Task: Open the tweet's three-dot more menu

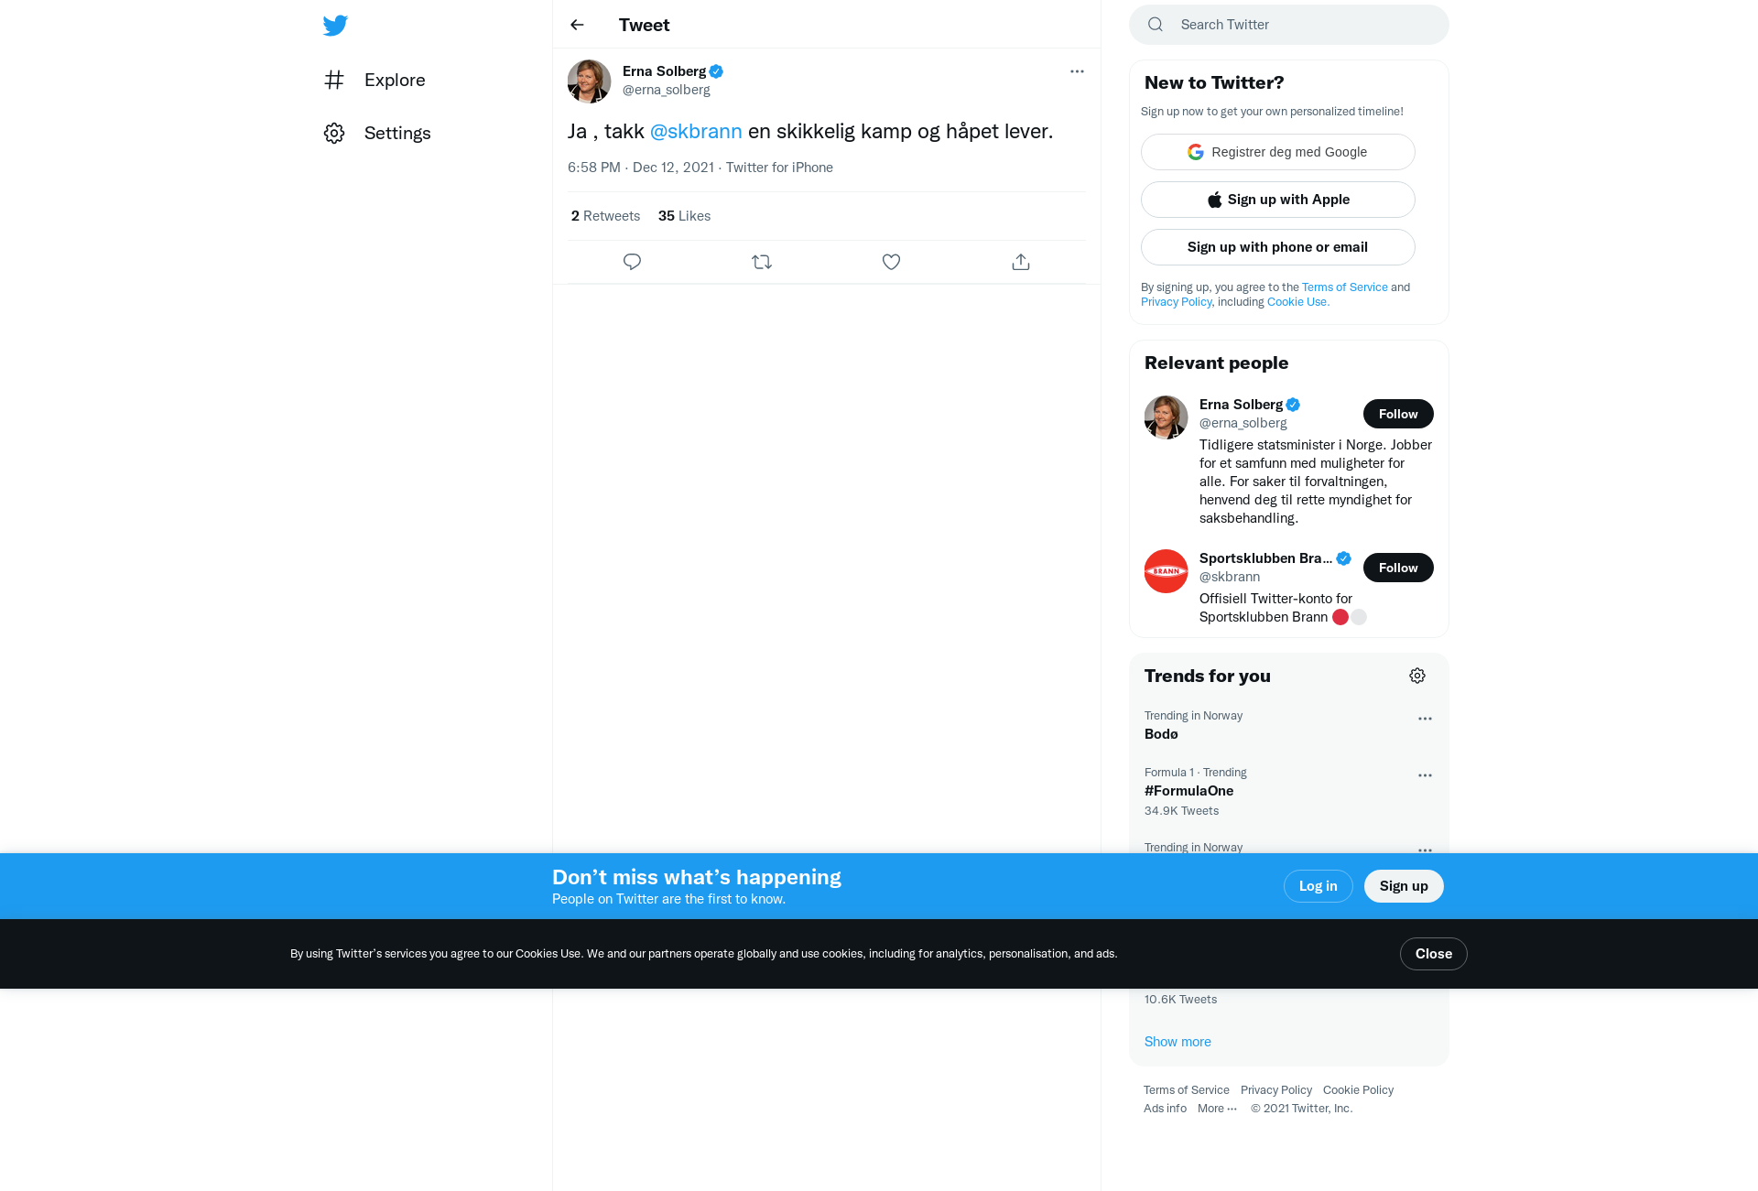Action: click(x=1077, y=71)
